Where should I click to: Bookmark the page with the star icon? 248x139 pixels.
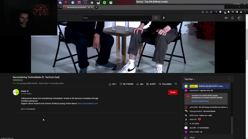pyautogui.click(x=211, y=12)
